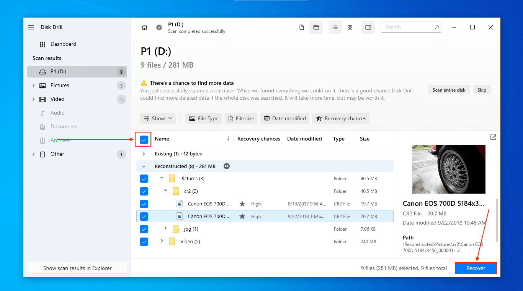Click the Video folder icon in file list

pyautogui.click(x=172, y=241)
